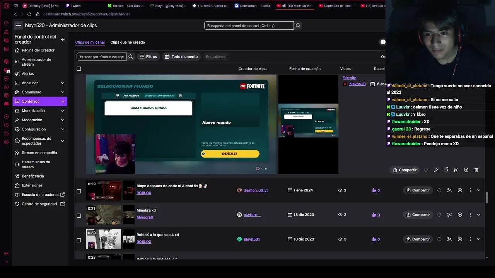The height and width of the screenshot is (278, 495).
Task: Click the search magnifier next to control panel search
Action: coord(298,25)
